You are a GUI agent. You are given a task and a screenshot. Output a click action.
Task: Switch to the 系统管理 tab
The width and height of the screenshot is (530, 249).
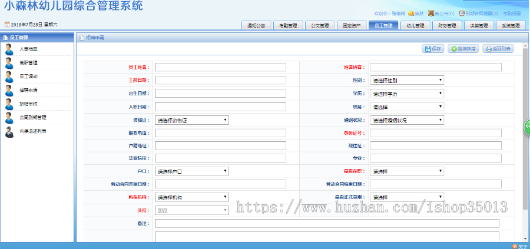[511, 26]
